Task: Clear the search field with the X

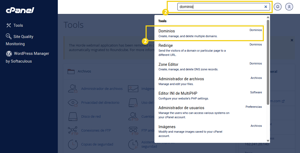Action: click(x=265, y=7)
